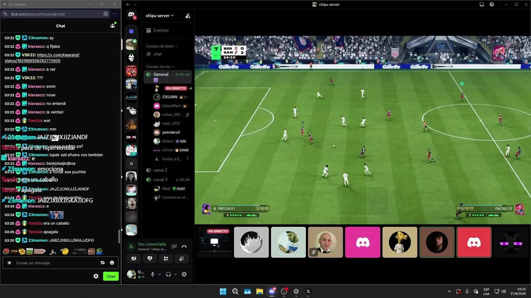This screenshot has width=531, height=298.
Task: Disconnect from voice with the hang-up icon
Action: tap(184, 247)
